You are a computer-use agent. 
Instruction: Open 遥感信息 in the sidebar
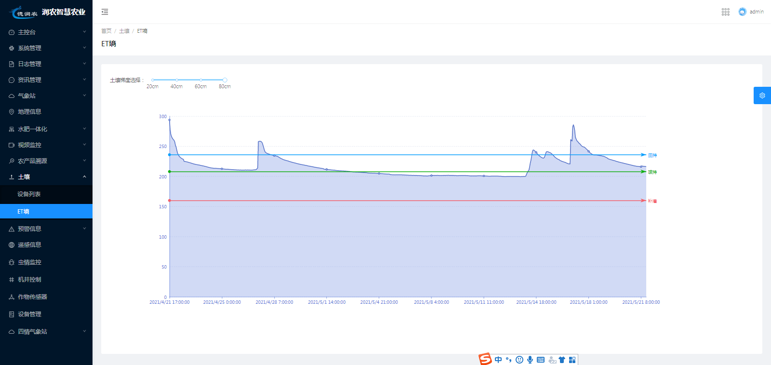30,245
